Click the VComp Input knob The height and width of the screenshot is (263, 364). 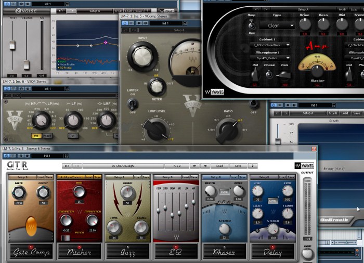[x=140, y=56]
